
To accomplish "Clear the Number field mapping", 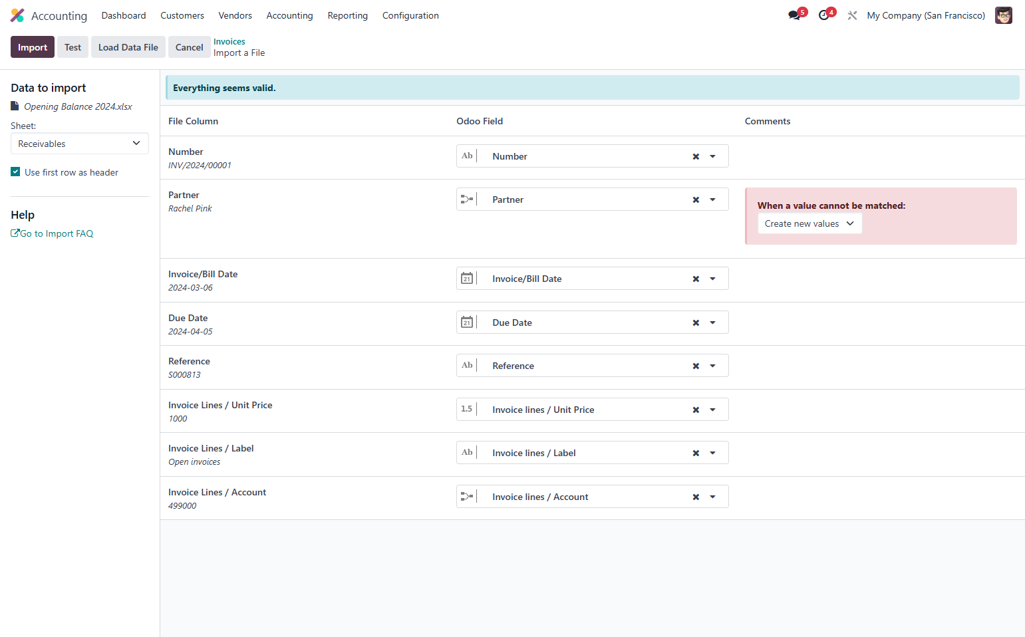I will [696, 157].
